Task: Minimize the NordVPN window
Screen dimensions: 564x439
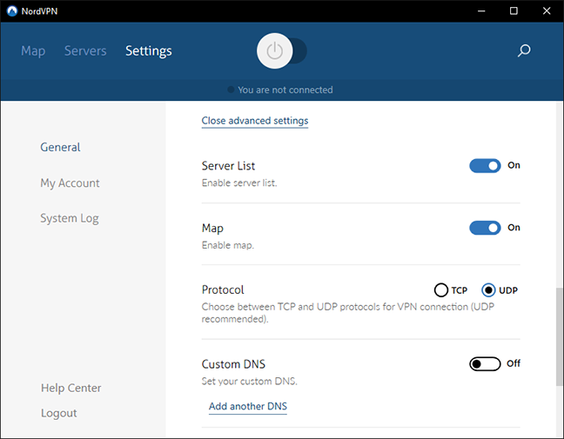Action: pyautogui.click(x=481, y=11)
